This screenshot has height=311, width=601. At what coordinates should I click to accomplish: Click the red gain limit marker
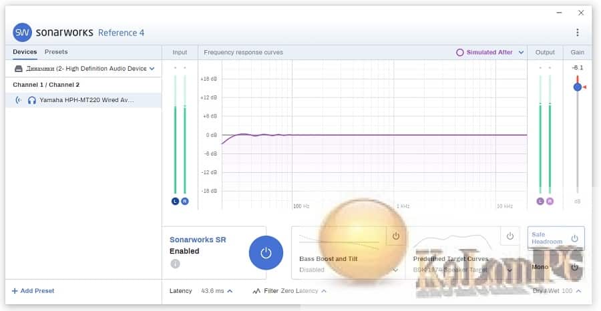click(x=584, y=87)
